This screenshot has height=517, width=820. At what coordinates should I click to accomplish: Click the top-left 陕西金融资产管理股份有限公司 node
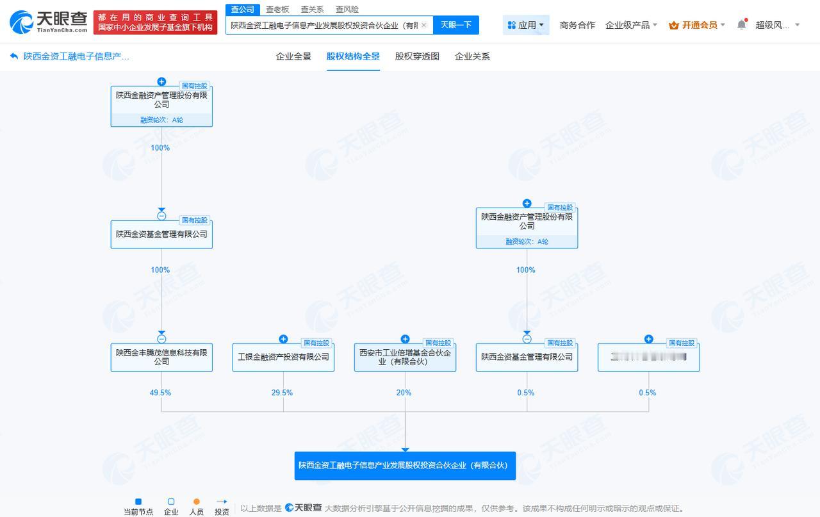(x=161, y=106)
